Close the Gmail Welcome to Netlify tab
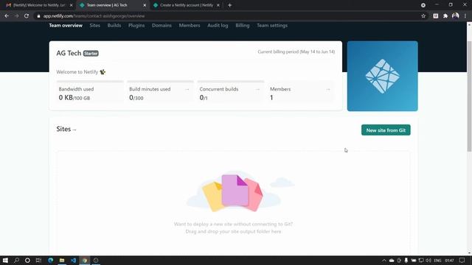 pyautogui.click(x=71, y=5)
